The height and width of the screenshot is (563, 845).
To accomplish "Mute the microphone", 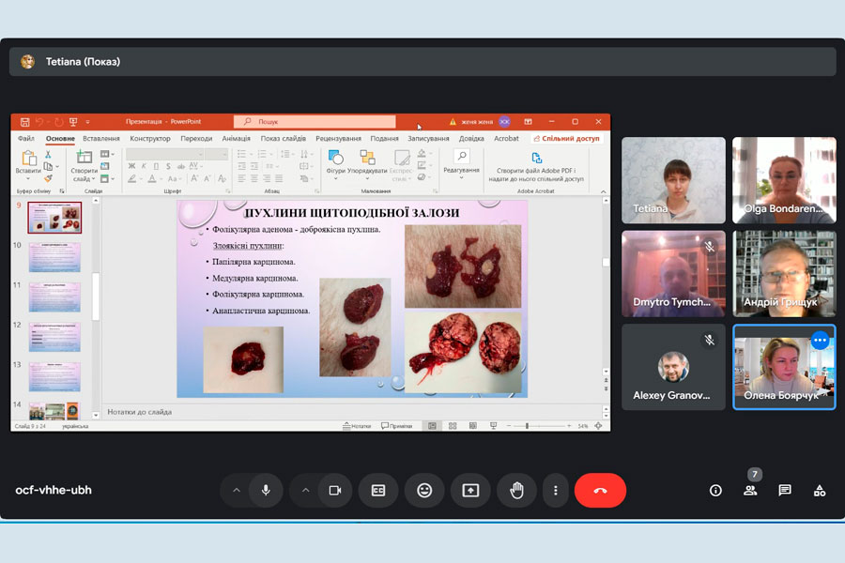I will pyautogui.click(x=267, y=490).
